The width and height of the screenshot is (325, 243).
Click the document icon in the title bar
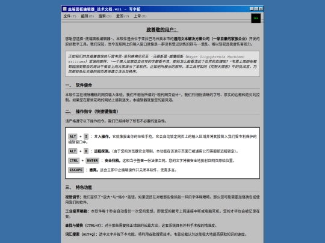[x=64, y=9]
